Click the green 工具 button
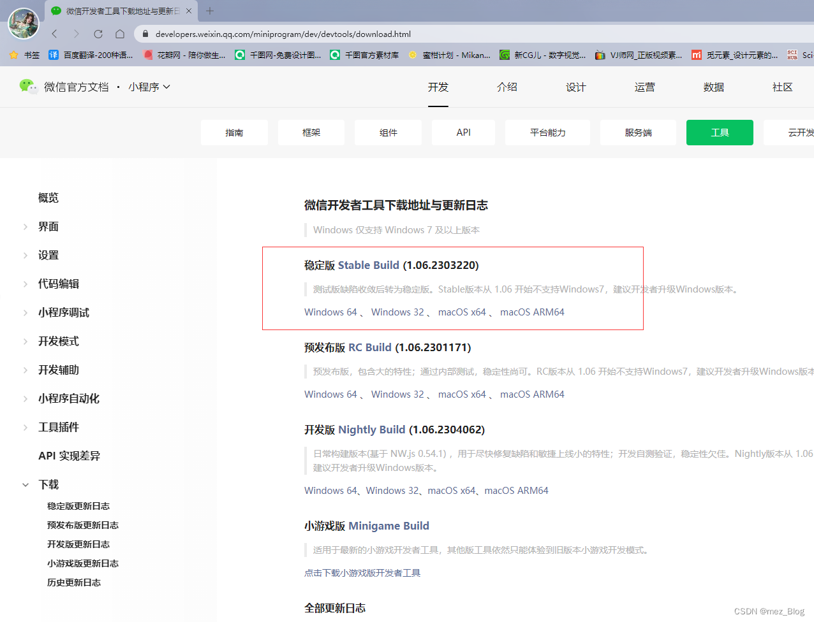814x622 pixels. tap(720, 133)
